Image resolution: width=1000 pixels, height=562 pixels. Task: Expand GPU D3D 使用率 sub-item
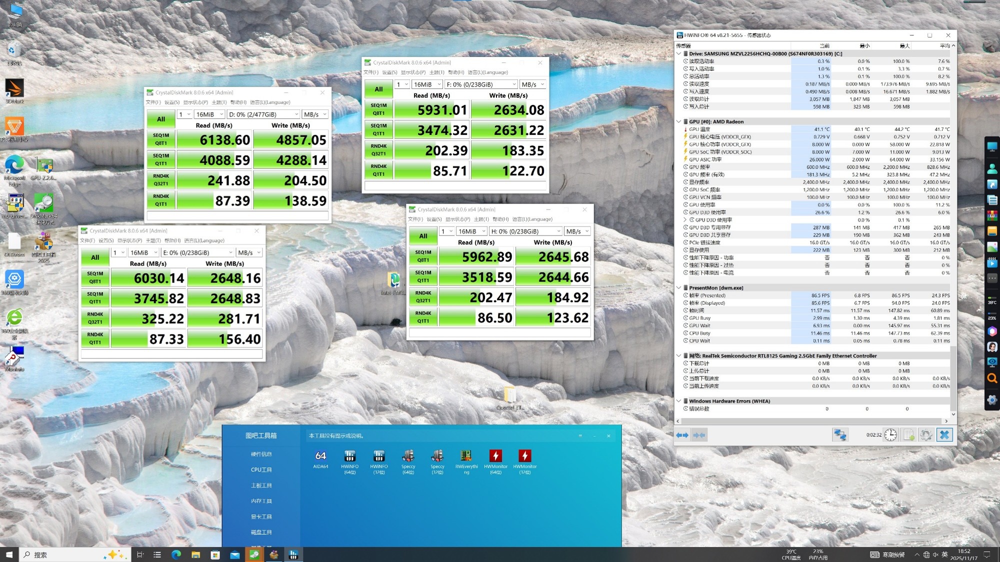[x=685, y=220]
